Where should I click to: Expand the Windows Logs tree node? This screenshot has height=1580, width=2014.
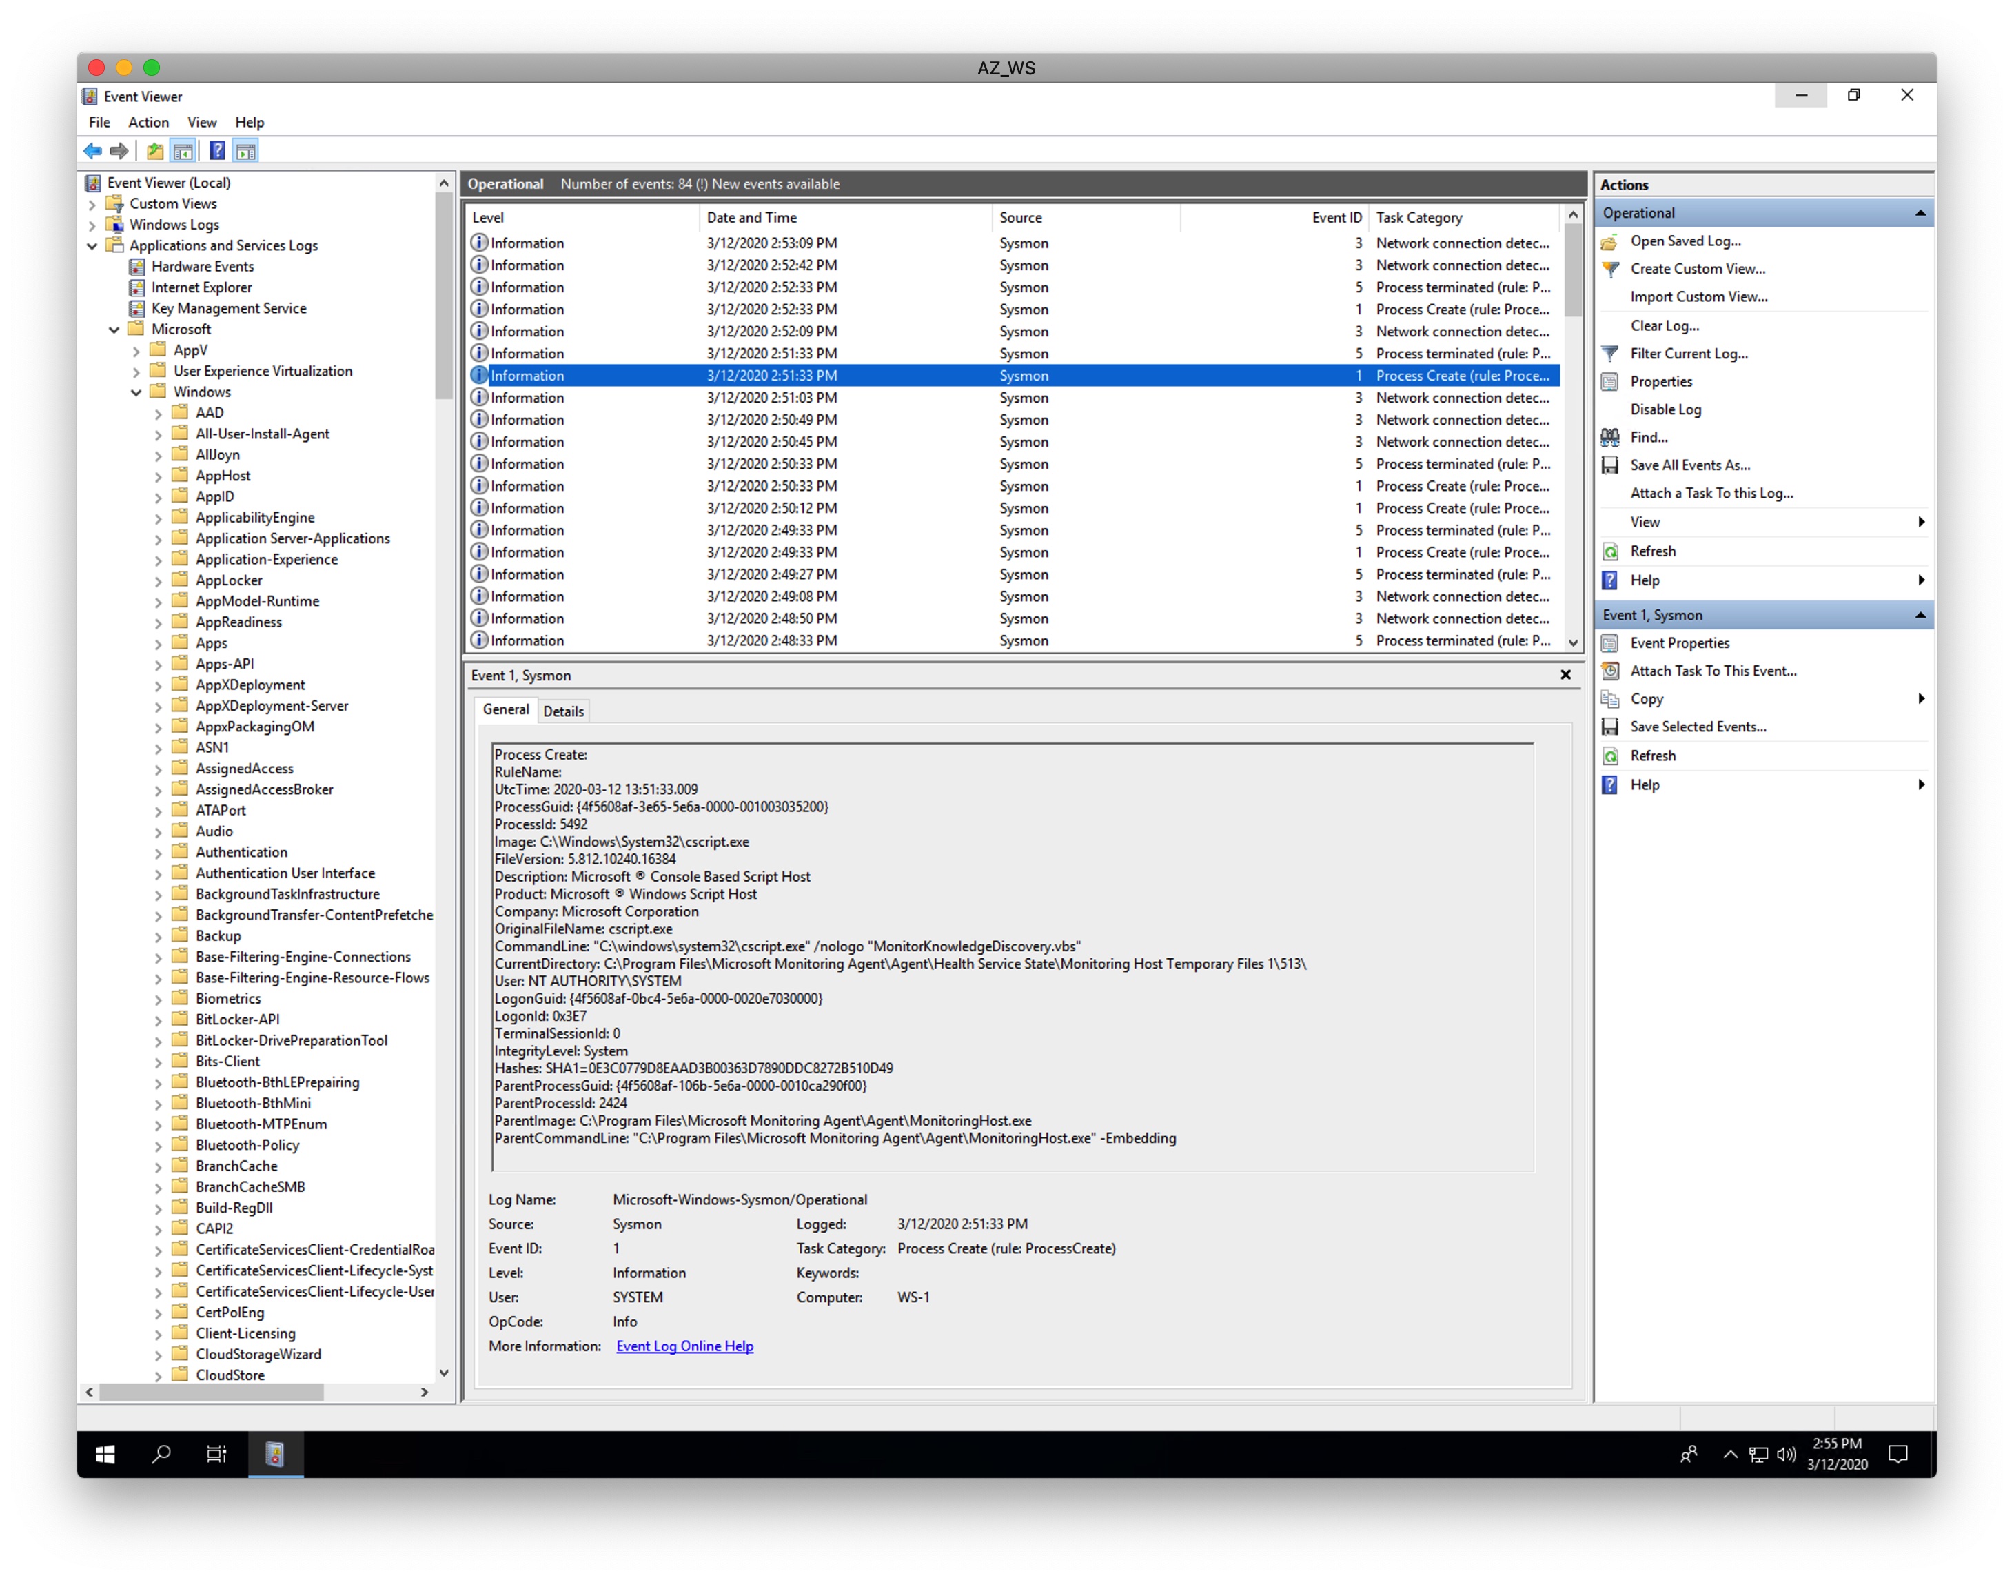tap(92, 225)
